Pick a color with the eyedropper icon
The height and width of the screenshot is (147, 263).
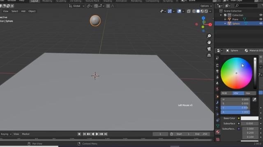[254, 100]
